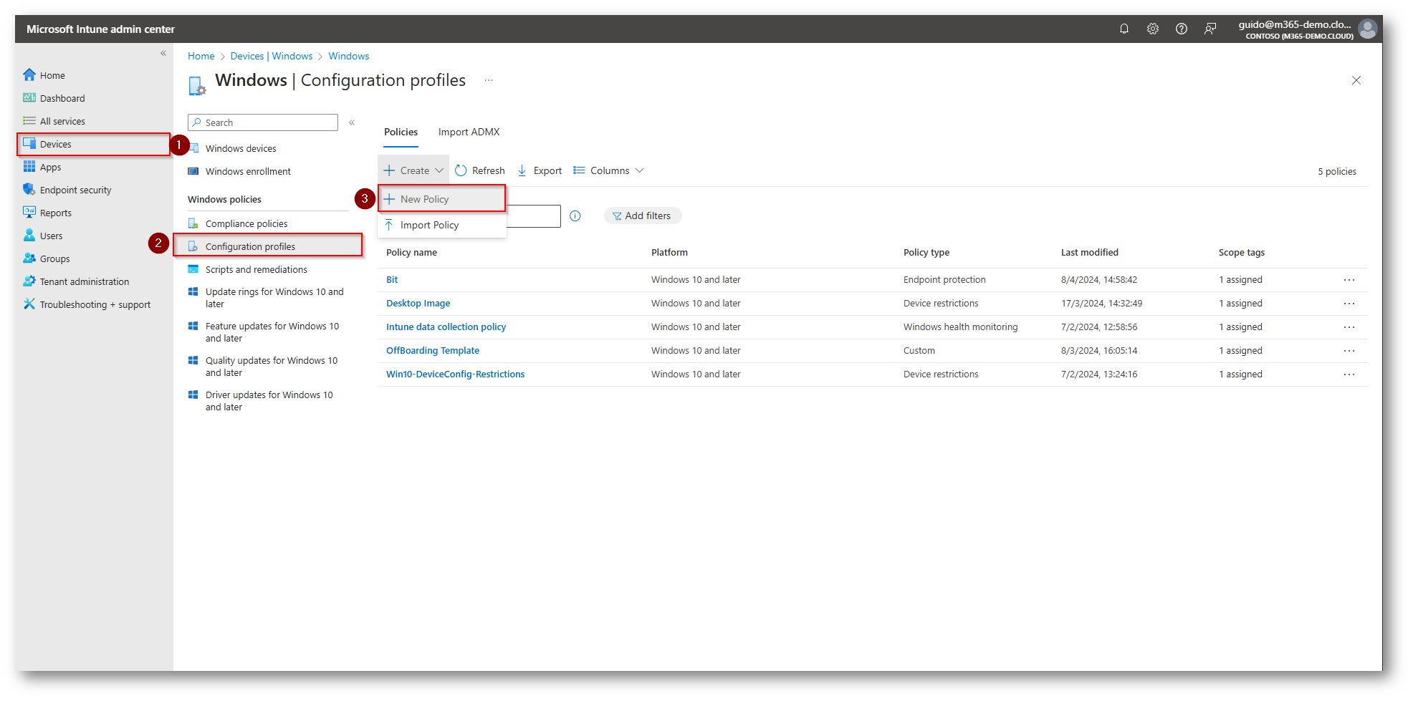Select Configuration profiles in side menu
Image resolution: width=1413 pixels, height=701 pixels.
pos(268,246)
